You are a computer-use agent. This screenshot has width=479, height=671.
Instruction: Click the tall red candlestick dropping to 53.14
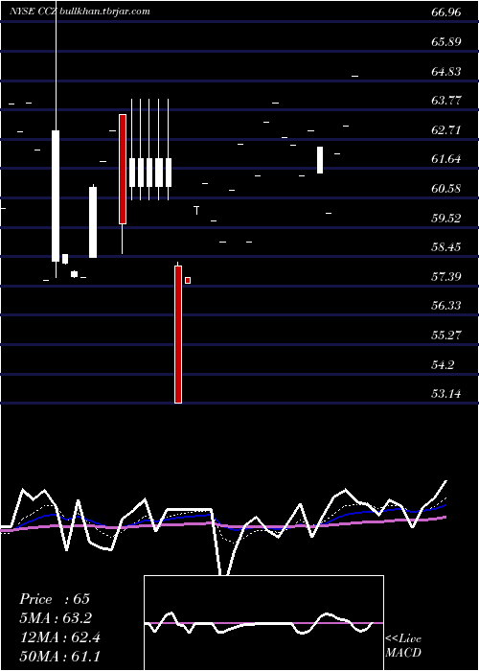coord(178,335)
